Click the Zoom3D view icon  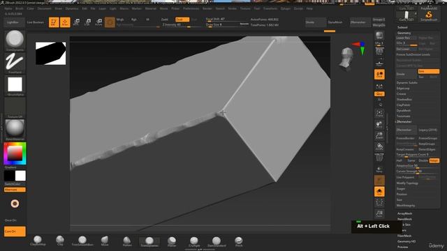click(x=379, y=135)
